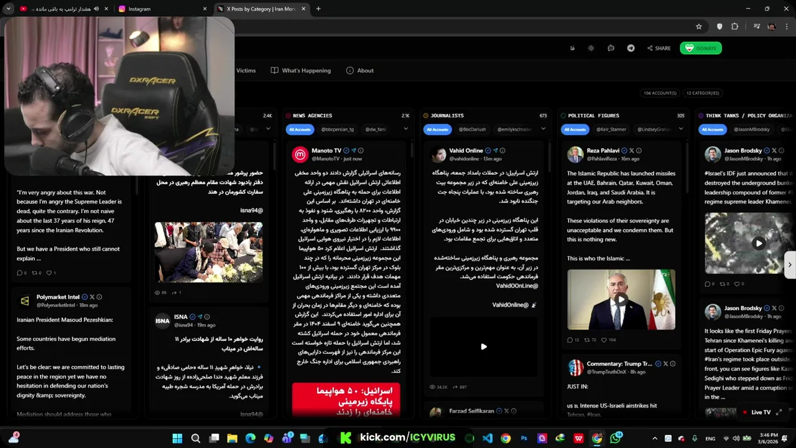The height and width of the screenshot is (448, 796).
Task: Toggle the light/dark theme sun icon
Action: tap(591, 48)
